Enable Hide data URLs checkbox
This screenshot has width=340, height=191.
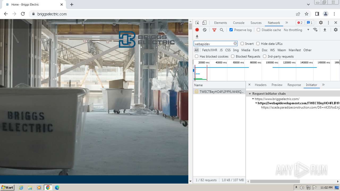pyautogui.click(x=258, y=44)
